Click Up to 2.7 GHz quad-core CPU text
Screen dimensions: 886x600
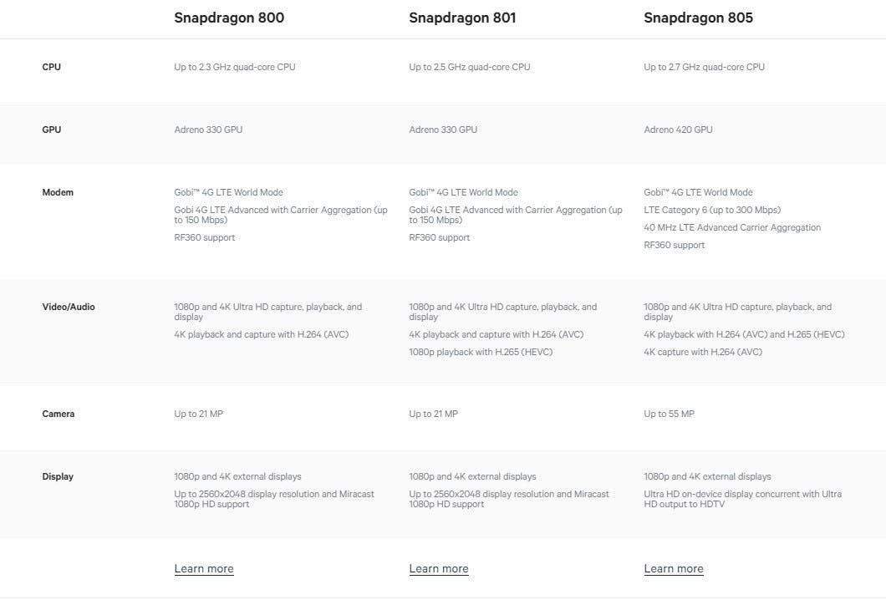pos(704,67)
